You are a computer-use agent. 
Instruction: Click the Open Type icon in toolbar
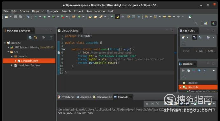pyautogui.click(x=90, y=17)
